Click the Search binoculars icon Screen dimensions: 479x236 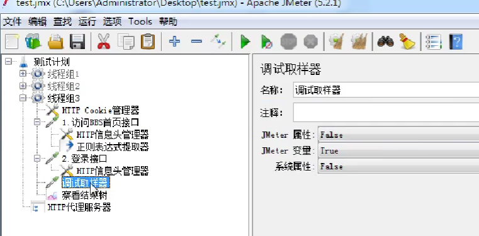click(x=385, y=41)
